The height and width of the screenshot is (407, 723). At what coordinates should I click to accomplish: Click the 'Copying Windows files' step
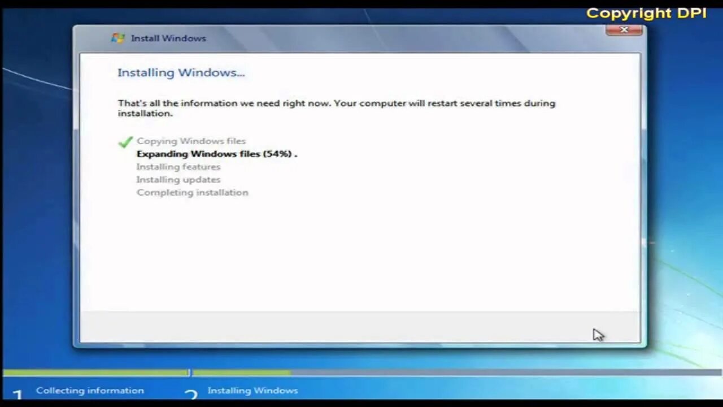191,141
